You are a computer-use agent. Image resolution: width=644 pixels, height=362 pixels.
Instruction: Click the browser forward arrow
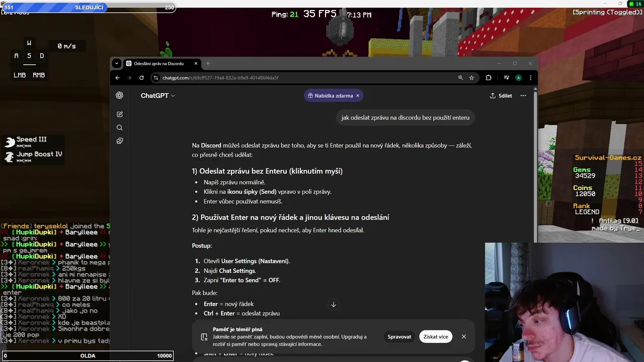tap(129, 78)
